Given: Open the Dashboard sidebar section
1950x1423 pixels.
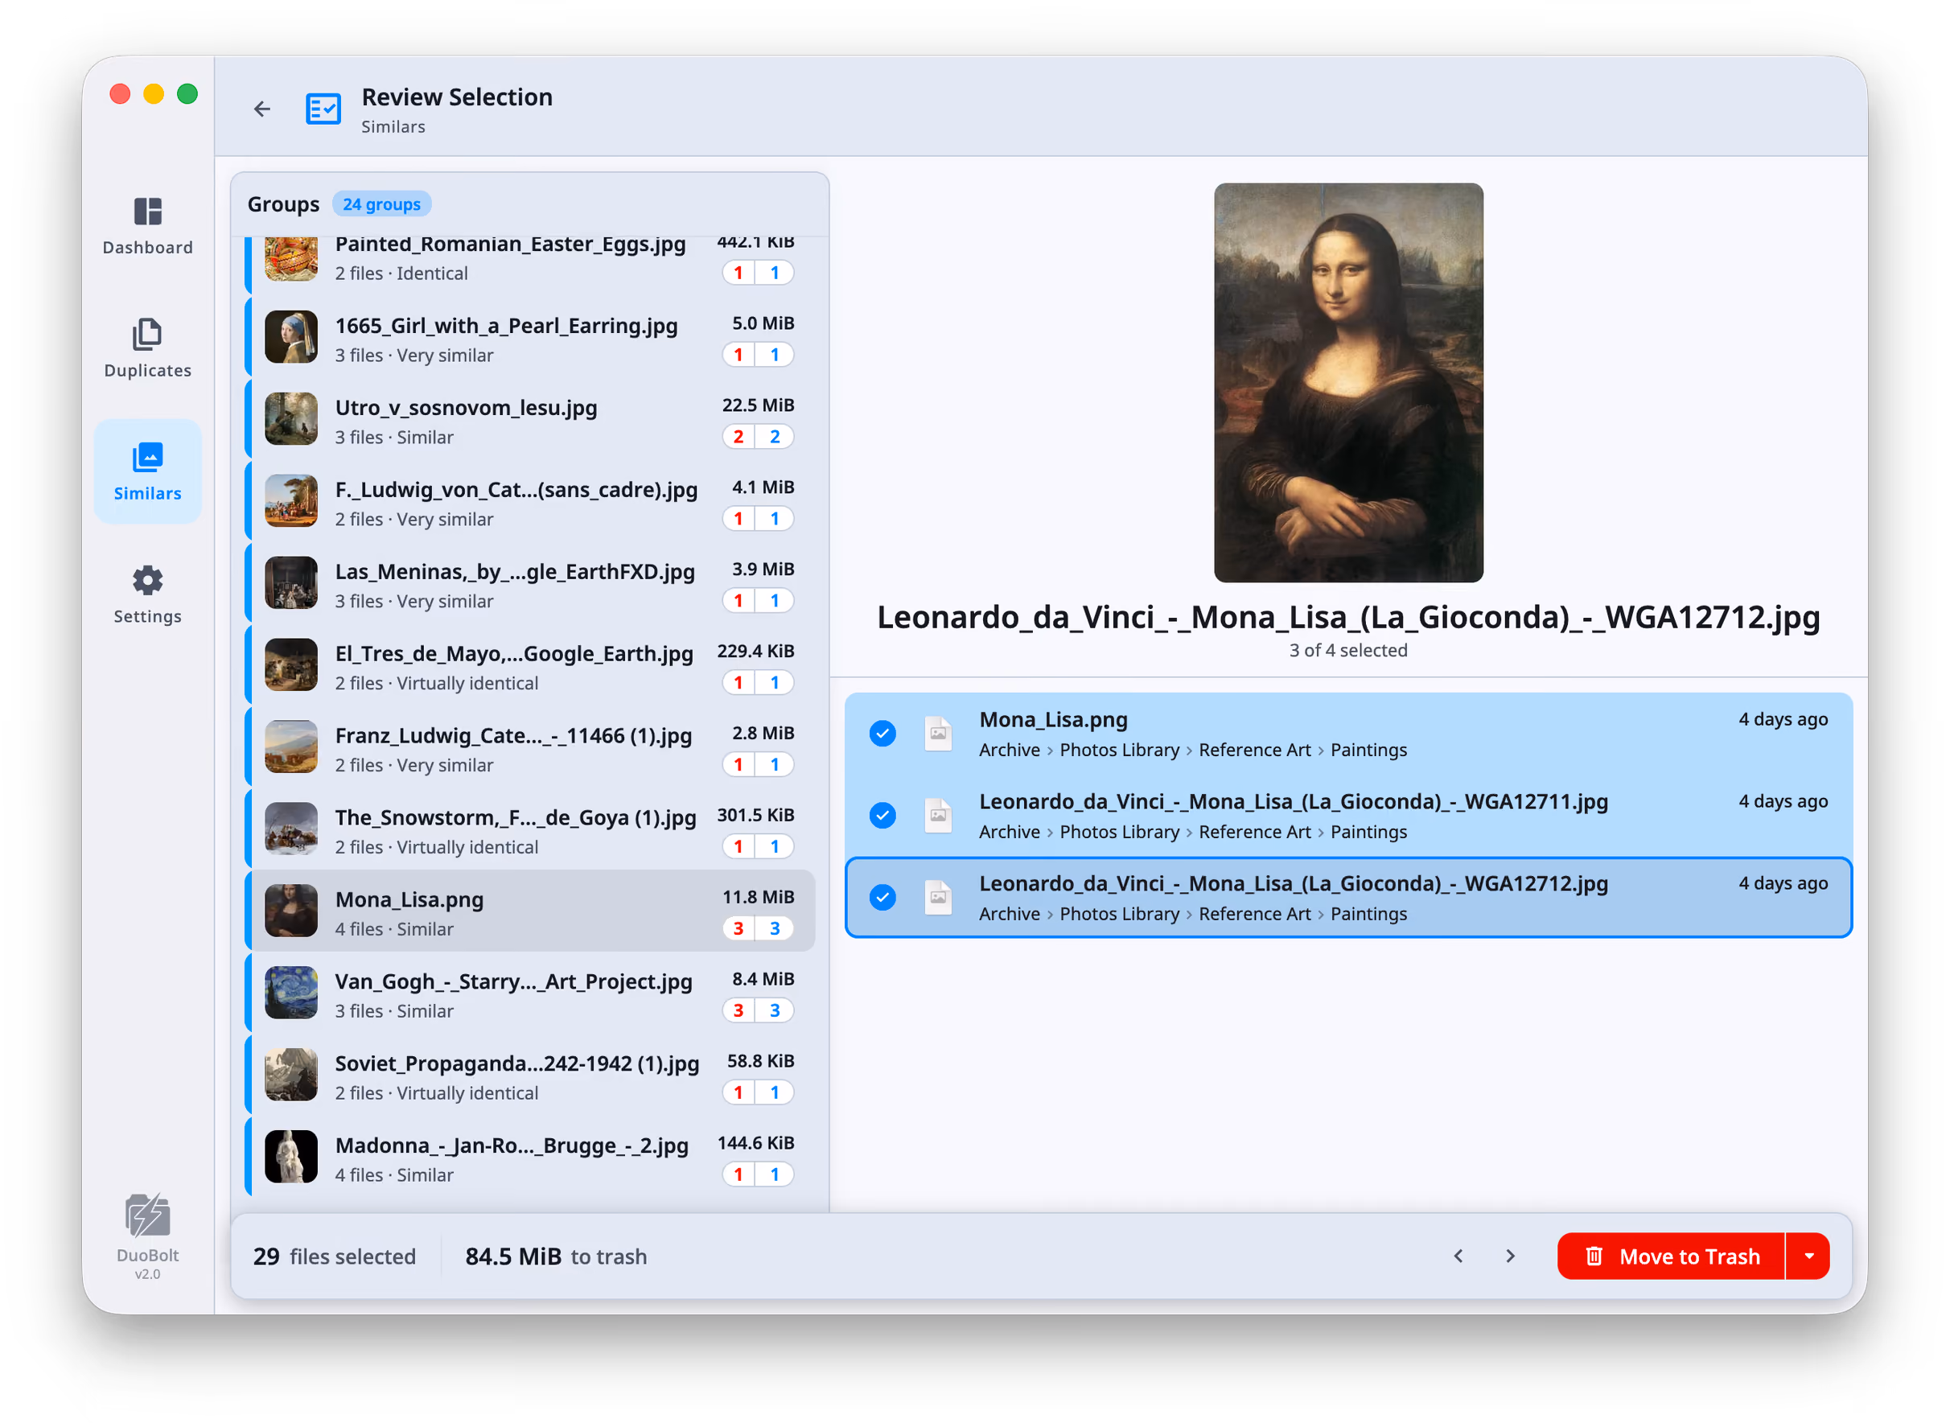Looking at the screenshot, I should (147, 226).
